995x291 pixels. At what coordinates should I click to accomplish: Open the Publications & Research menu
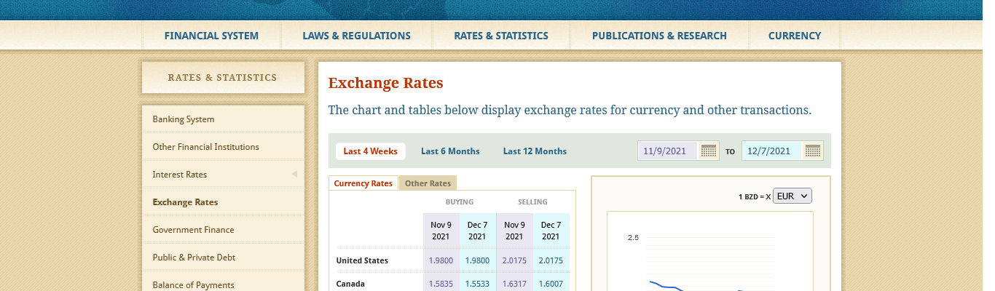click(x=659, y=36)
